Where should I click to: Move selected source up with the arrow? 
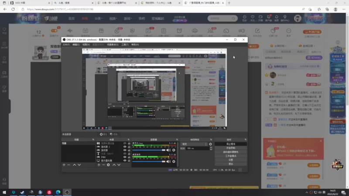114,165
